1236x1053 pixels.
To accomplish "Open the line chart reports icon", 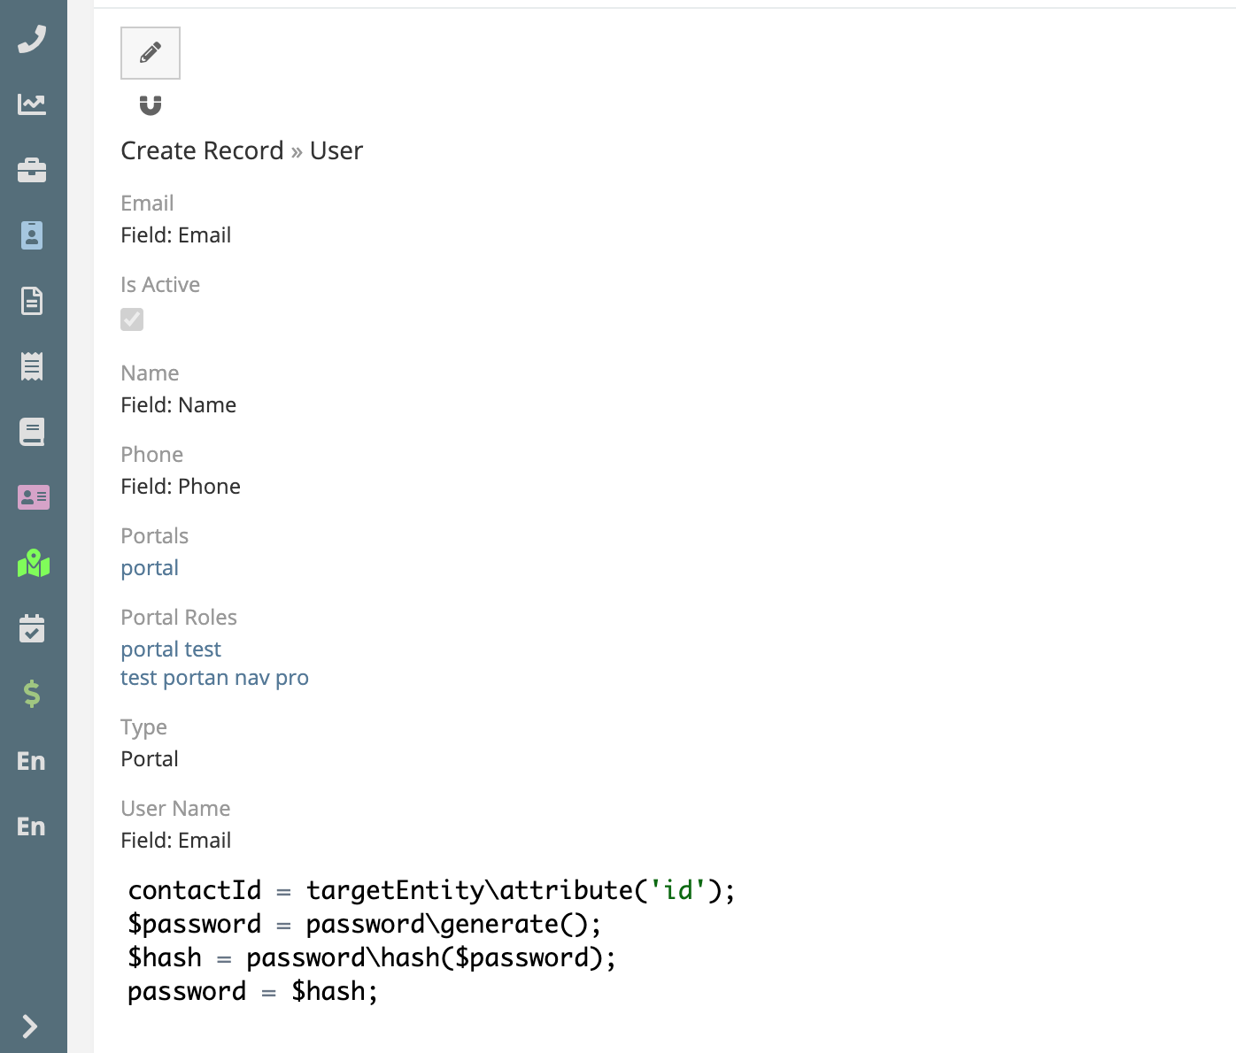I will pos(32,104).
